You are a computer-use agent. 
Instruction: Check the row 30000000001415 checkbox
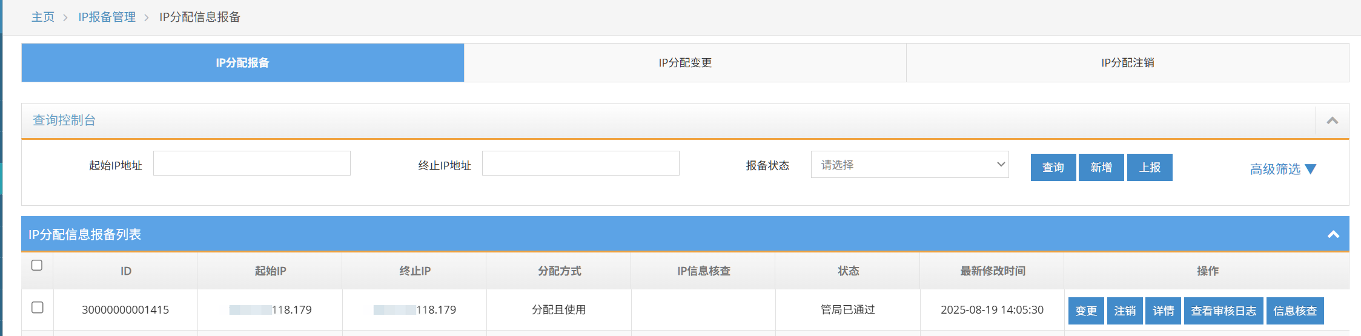pyautogui.click(x=38, y=308)
